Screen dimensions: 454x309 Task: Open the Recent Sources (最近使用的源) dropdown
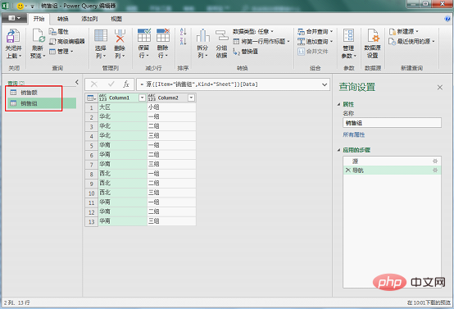click(411, 42)
